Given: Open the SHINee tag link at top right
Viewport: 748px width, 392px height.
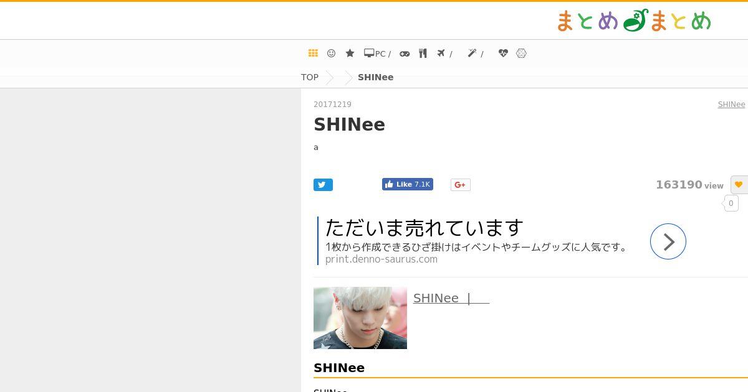Looking at the screenshot, I should coord(732,105).
